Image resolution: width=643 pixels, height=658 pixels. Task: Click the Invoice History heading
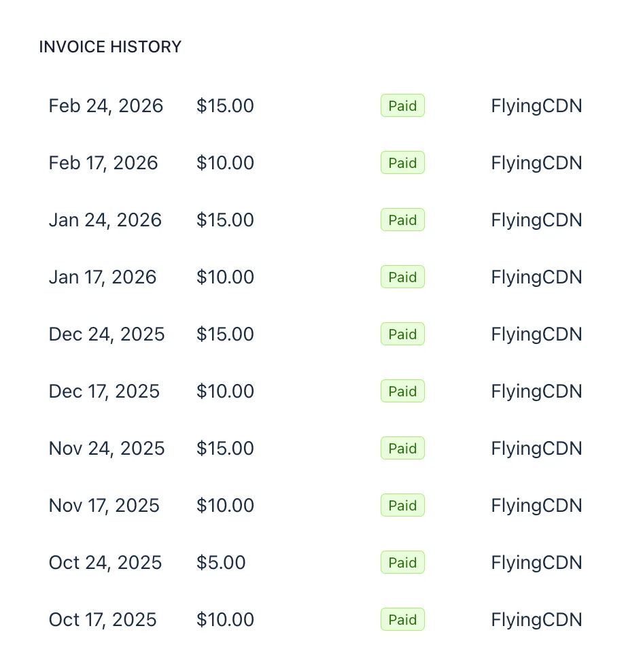pos(110,47)
